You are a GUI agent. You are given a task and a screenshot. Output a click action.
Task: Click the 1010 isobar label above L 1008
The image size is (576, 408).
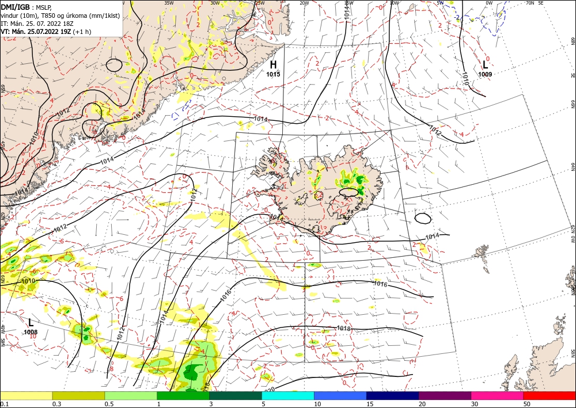point(28,281)
